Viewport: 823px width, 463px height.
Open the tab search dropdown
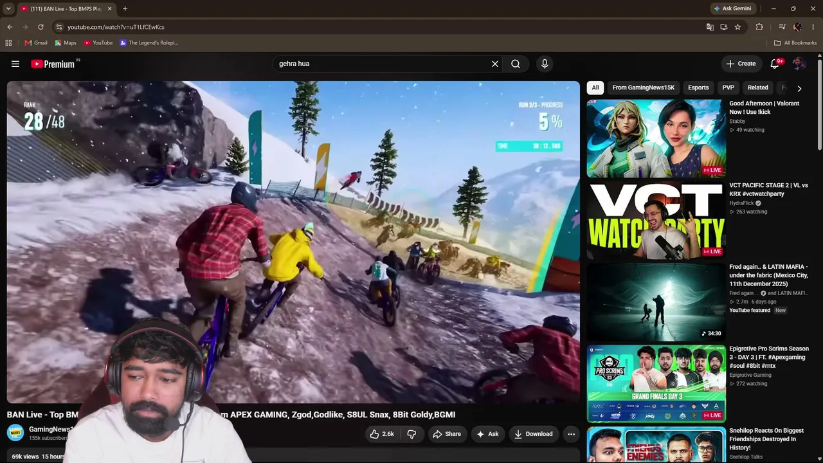[8, 8]
